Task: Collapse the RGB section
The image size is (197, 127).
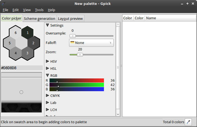Action: click(48, 75)
